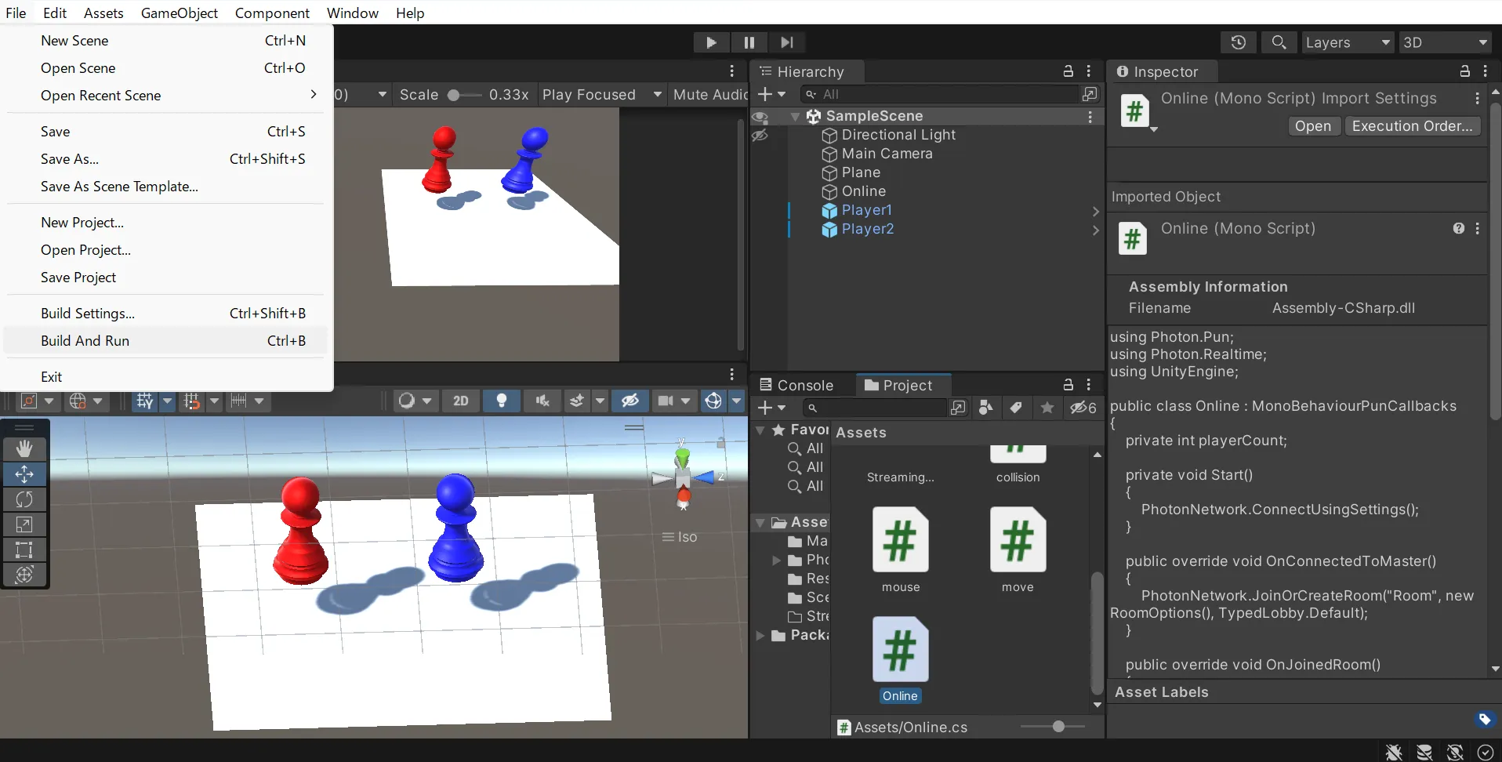Open Hierarchy search window icon
The image size is (1502, 762).
(1090, 94)
